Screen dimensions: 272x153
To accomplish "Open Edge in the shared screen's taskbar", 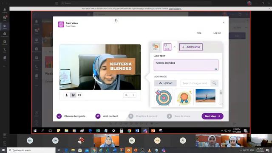I will pyautogui.click(x=90, y=130).
